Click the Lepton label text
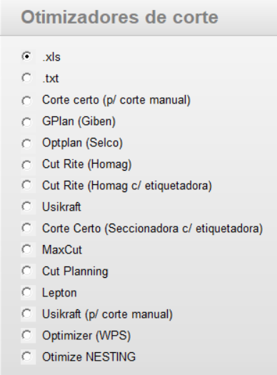277x375 pixels. [59, 293]
